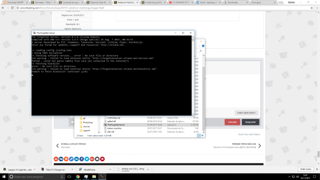Click the email share icon

coord(97,159)
